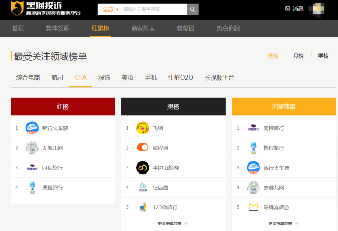Click the 回复效率 orange header
The height and width of the screenshot is (231, 338).
(284, 107)
